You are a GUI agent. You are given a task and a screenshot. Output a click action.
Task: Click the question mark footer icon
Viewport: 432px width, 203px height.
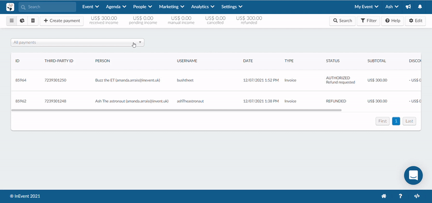[x=400, y=196]
